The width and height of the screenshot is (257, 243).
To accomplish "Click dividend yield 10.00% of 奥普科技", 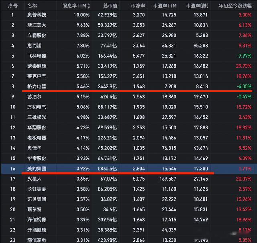I will pyautogui.click(x=82, y=15).
